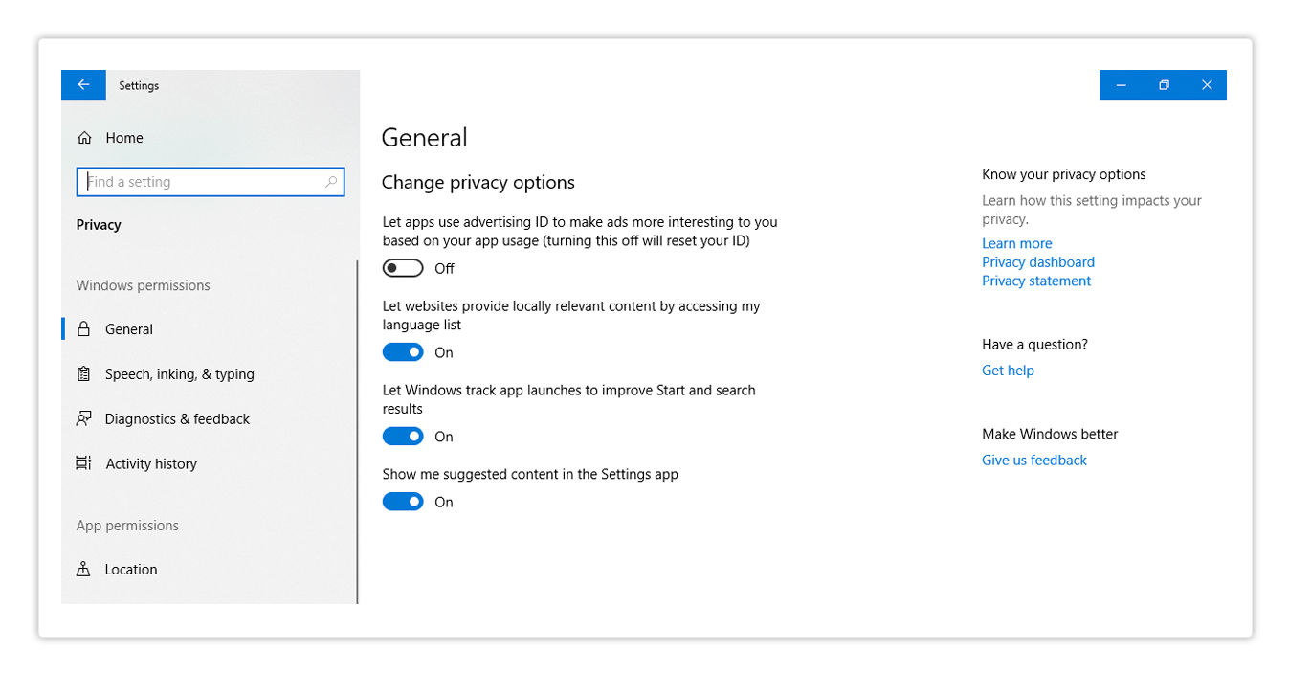Click the back arrow in Settings
Viewport: 1289px width, 675px height.
click(x=84, y=85)
